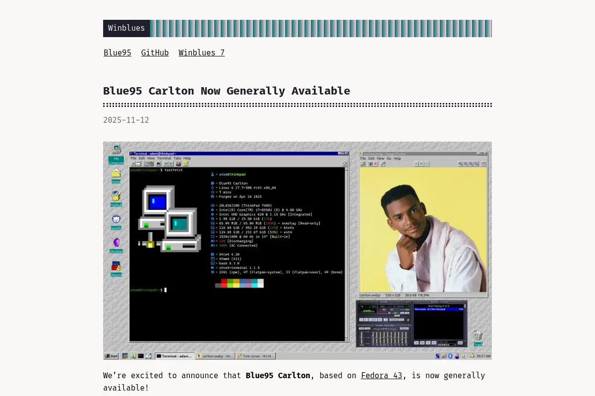The height and width of the screenshot is (396, 595).
Task: Click the Terminal - adam taskbar button
Action: tap(175, 356)
